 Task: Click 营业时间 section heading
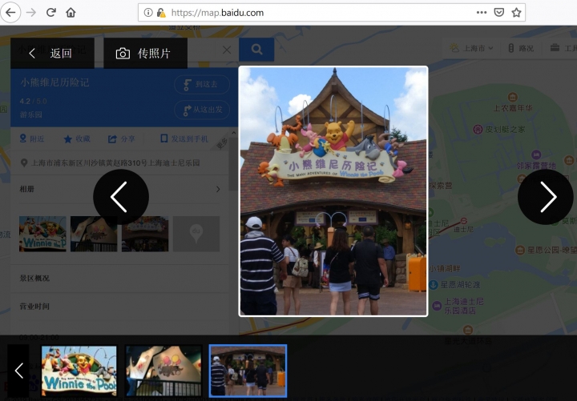coord(34,307)
